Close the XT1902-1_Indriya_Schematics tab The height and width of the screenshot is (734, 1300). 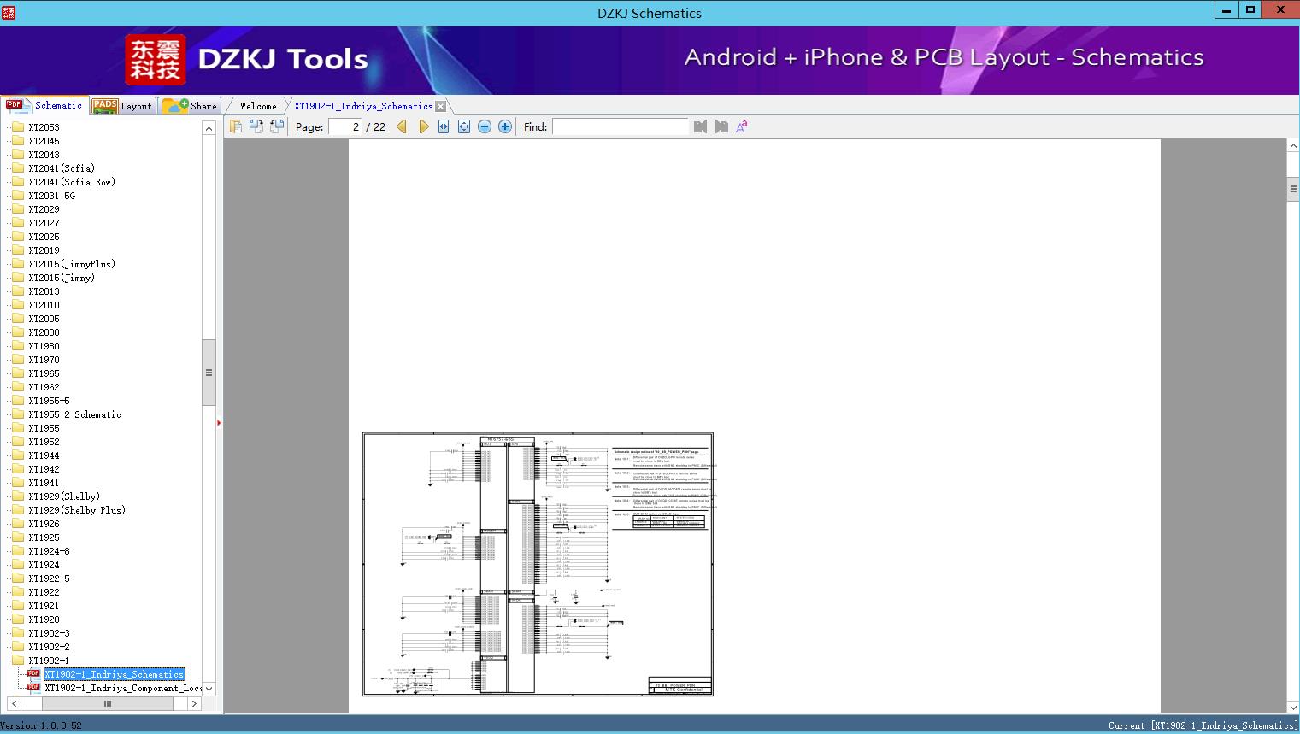tap(441, 107)
